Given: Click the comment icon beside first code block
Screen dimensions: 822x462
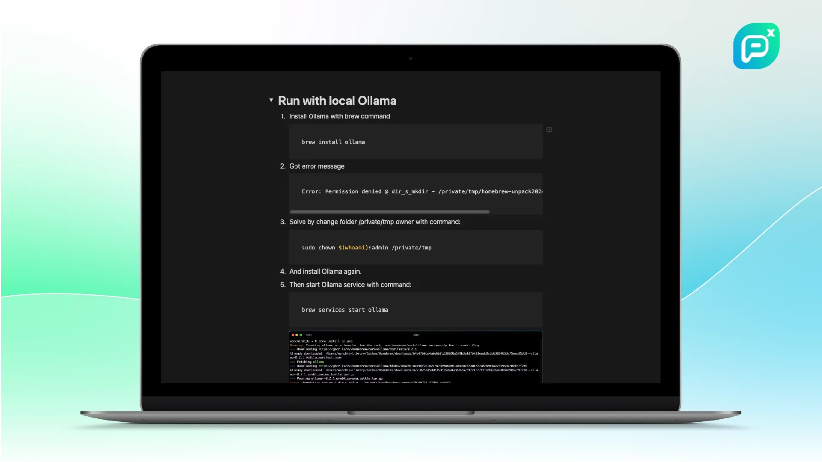Looking at the screenshot, I should click(549, 130).
